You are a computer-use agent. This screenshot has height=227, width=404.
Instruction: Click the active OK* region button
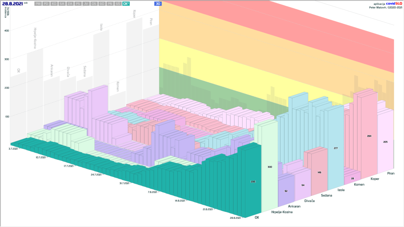click(126, 4)
